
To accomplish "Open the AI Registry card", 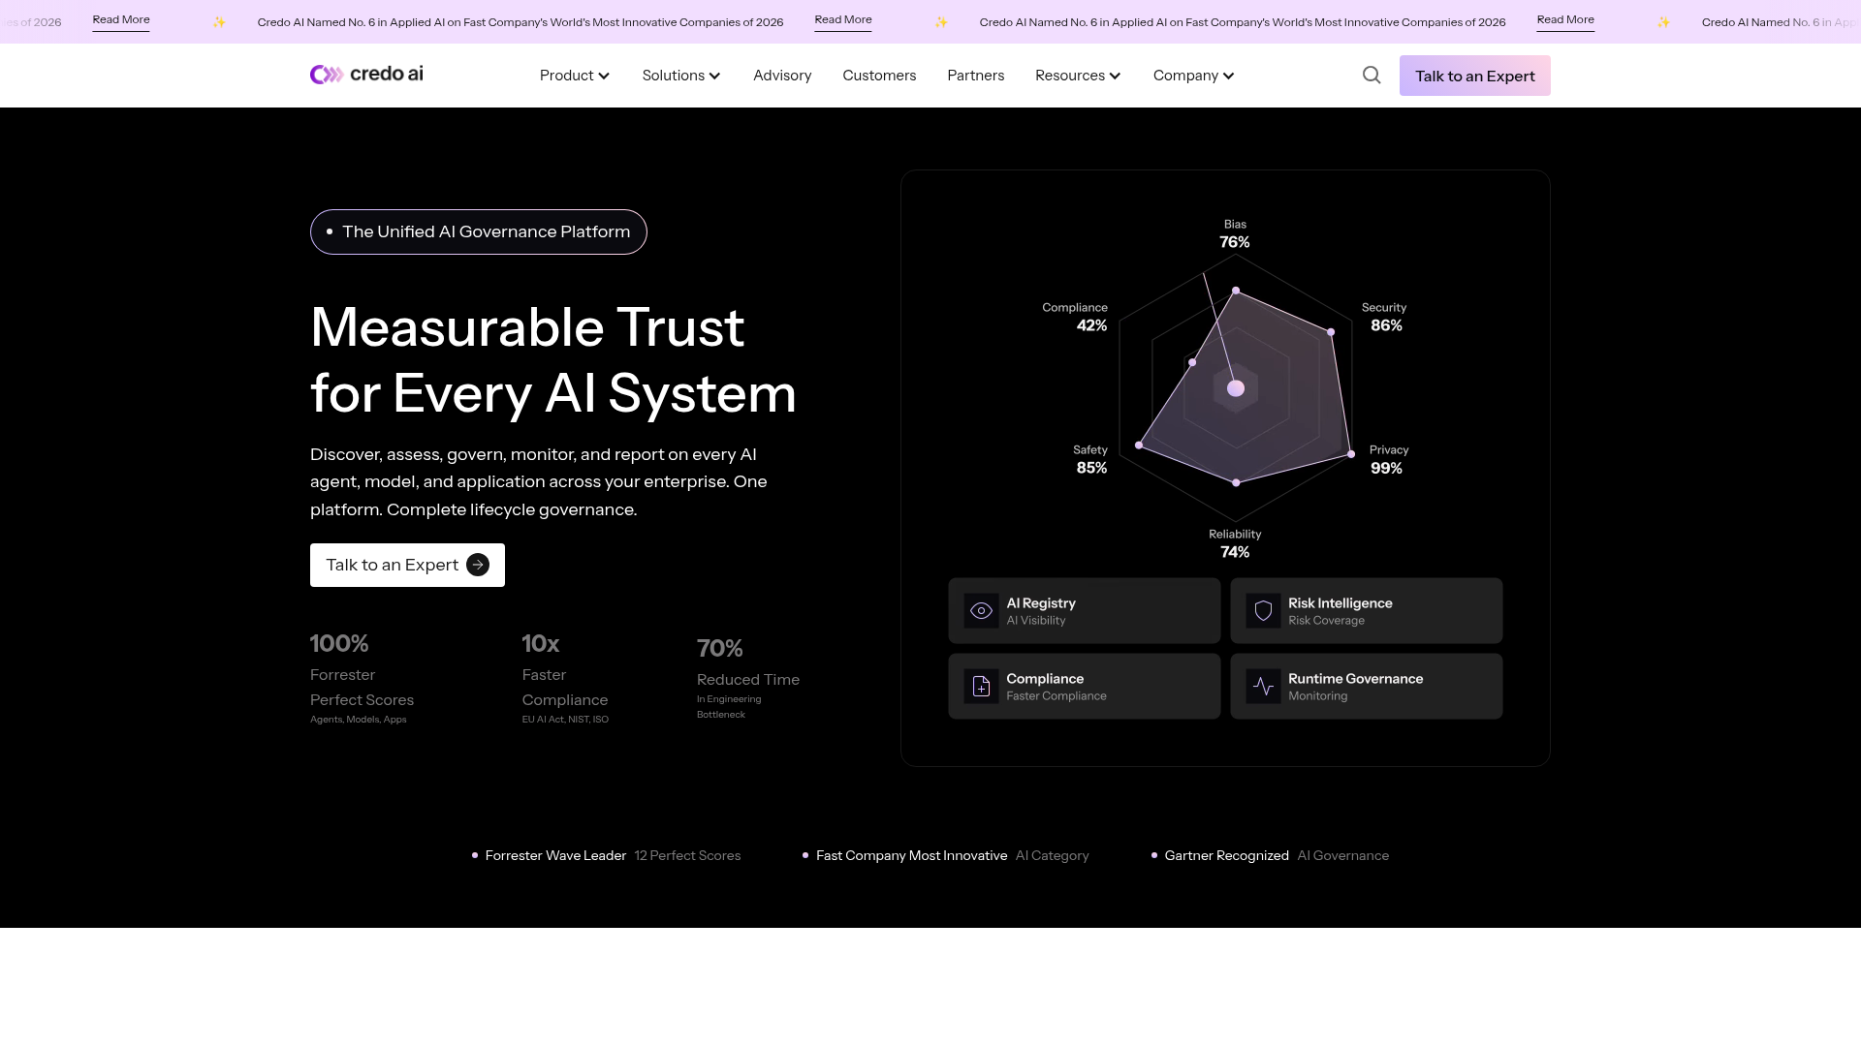I will (1085, 611).
